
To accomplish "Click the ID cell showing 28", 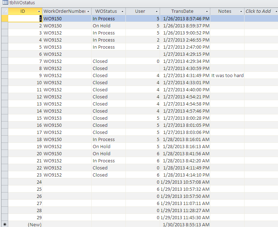I will [x=25, y=210].
